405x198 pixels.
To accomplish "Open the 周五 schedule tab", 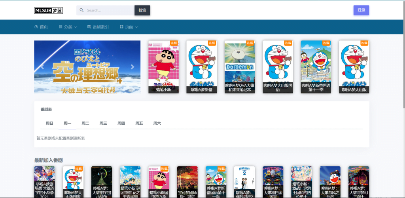I will [139, 124].
